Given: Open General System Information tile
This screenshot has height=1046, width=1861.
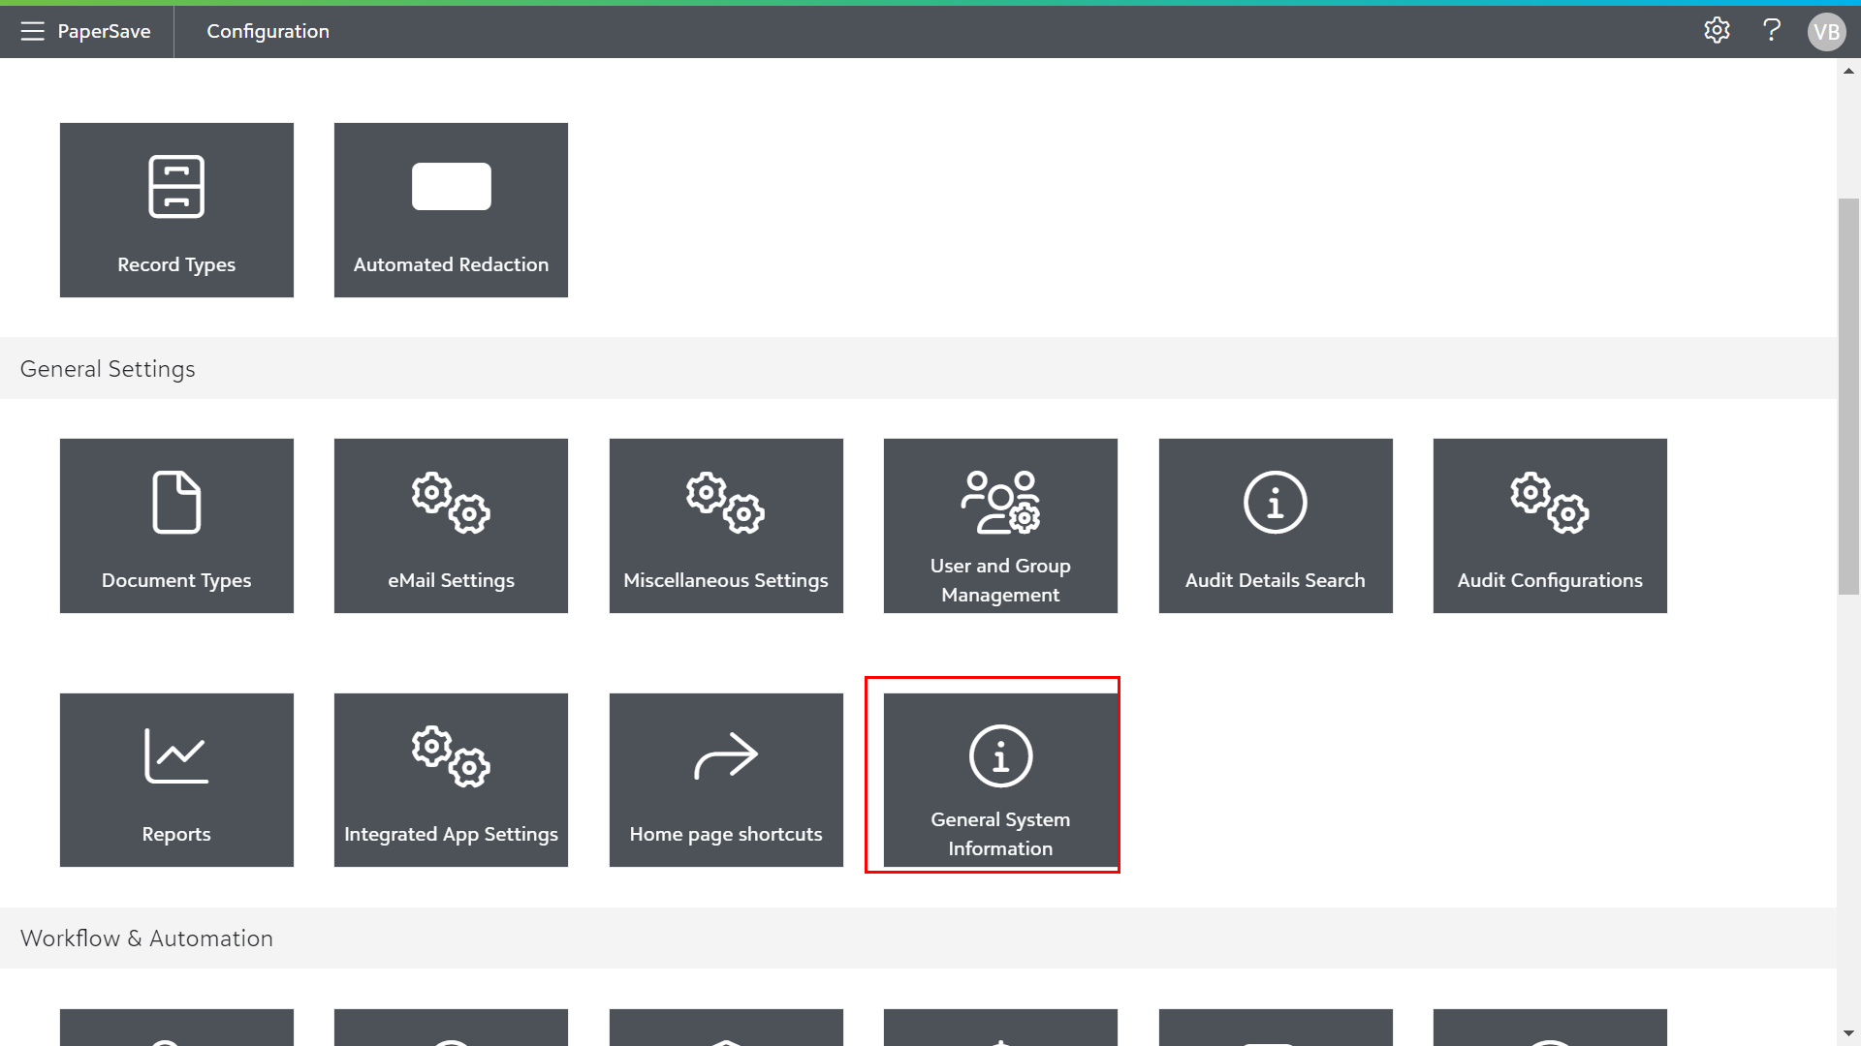Looking at the screenshot, I should coord(1000,780).
